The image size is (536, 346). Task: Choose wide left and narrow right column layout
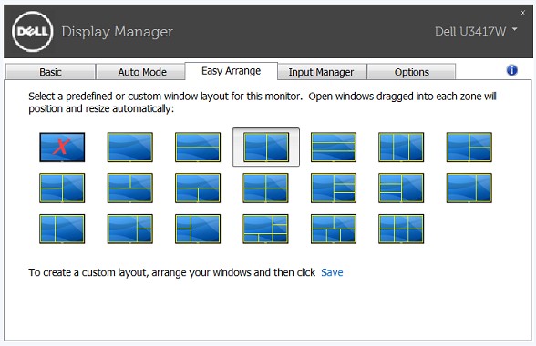pyautogui.click(x=469, y=188)
